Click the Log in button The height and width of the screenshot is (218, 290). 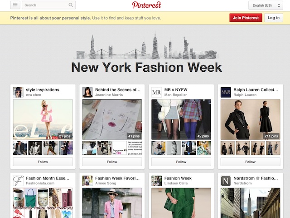click(x=274, y=18)
